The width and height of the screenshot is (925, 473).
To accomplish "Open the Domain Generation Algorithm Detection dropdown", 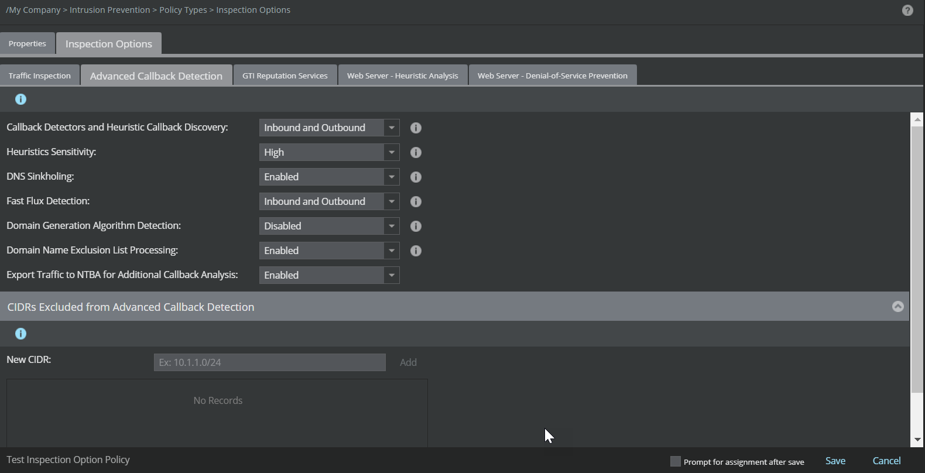I will 329,226.
